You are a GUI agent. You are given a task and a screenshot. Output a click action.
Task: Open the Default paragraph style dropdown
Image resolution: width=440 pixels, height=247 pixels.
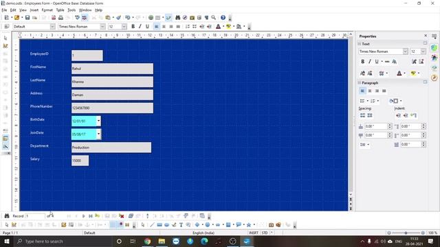click(x=52, y=26)
